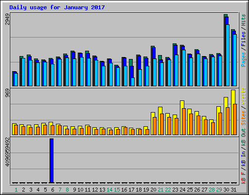
Task: Click day label 18 on the x-axis
Action: [139, 190]
